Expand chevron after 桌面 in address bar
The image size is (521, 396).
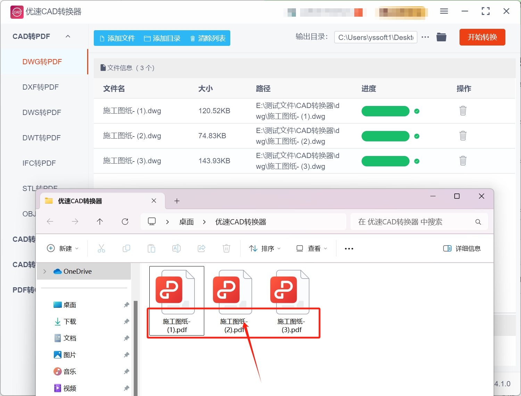[204, 222]
